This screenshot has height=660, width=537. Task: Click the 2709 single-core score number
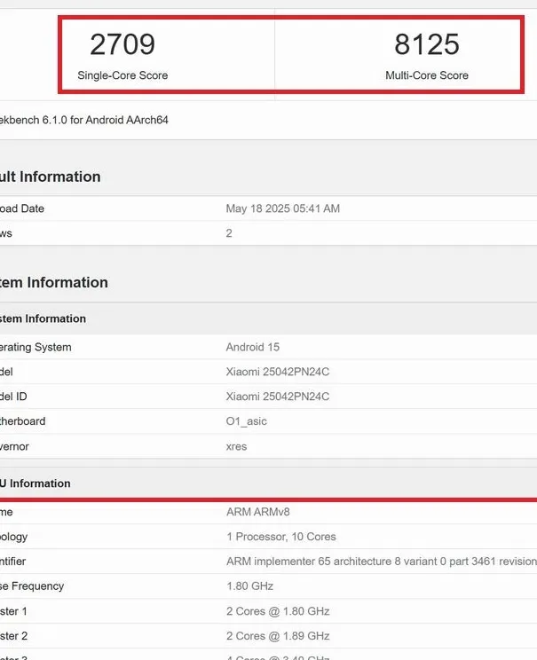pyautogui.click(x=122, y=44)
